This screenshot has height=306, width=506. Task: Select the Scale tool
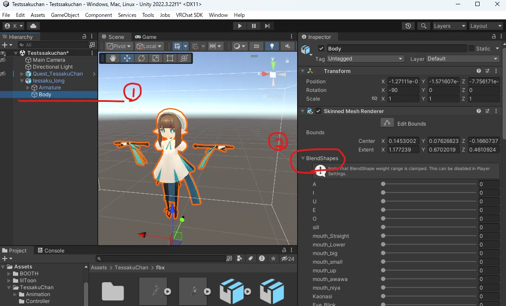(156, 58)
